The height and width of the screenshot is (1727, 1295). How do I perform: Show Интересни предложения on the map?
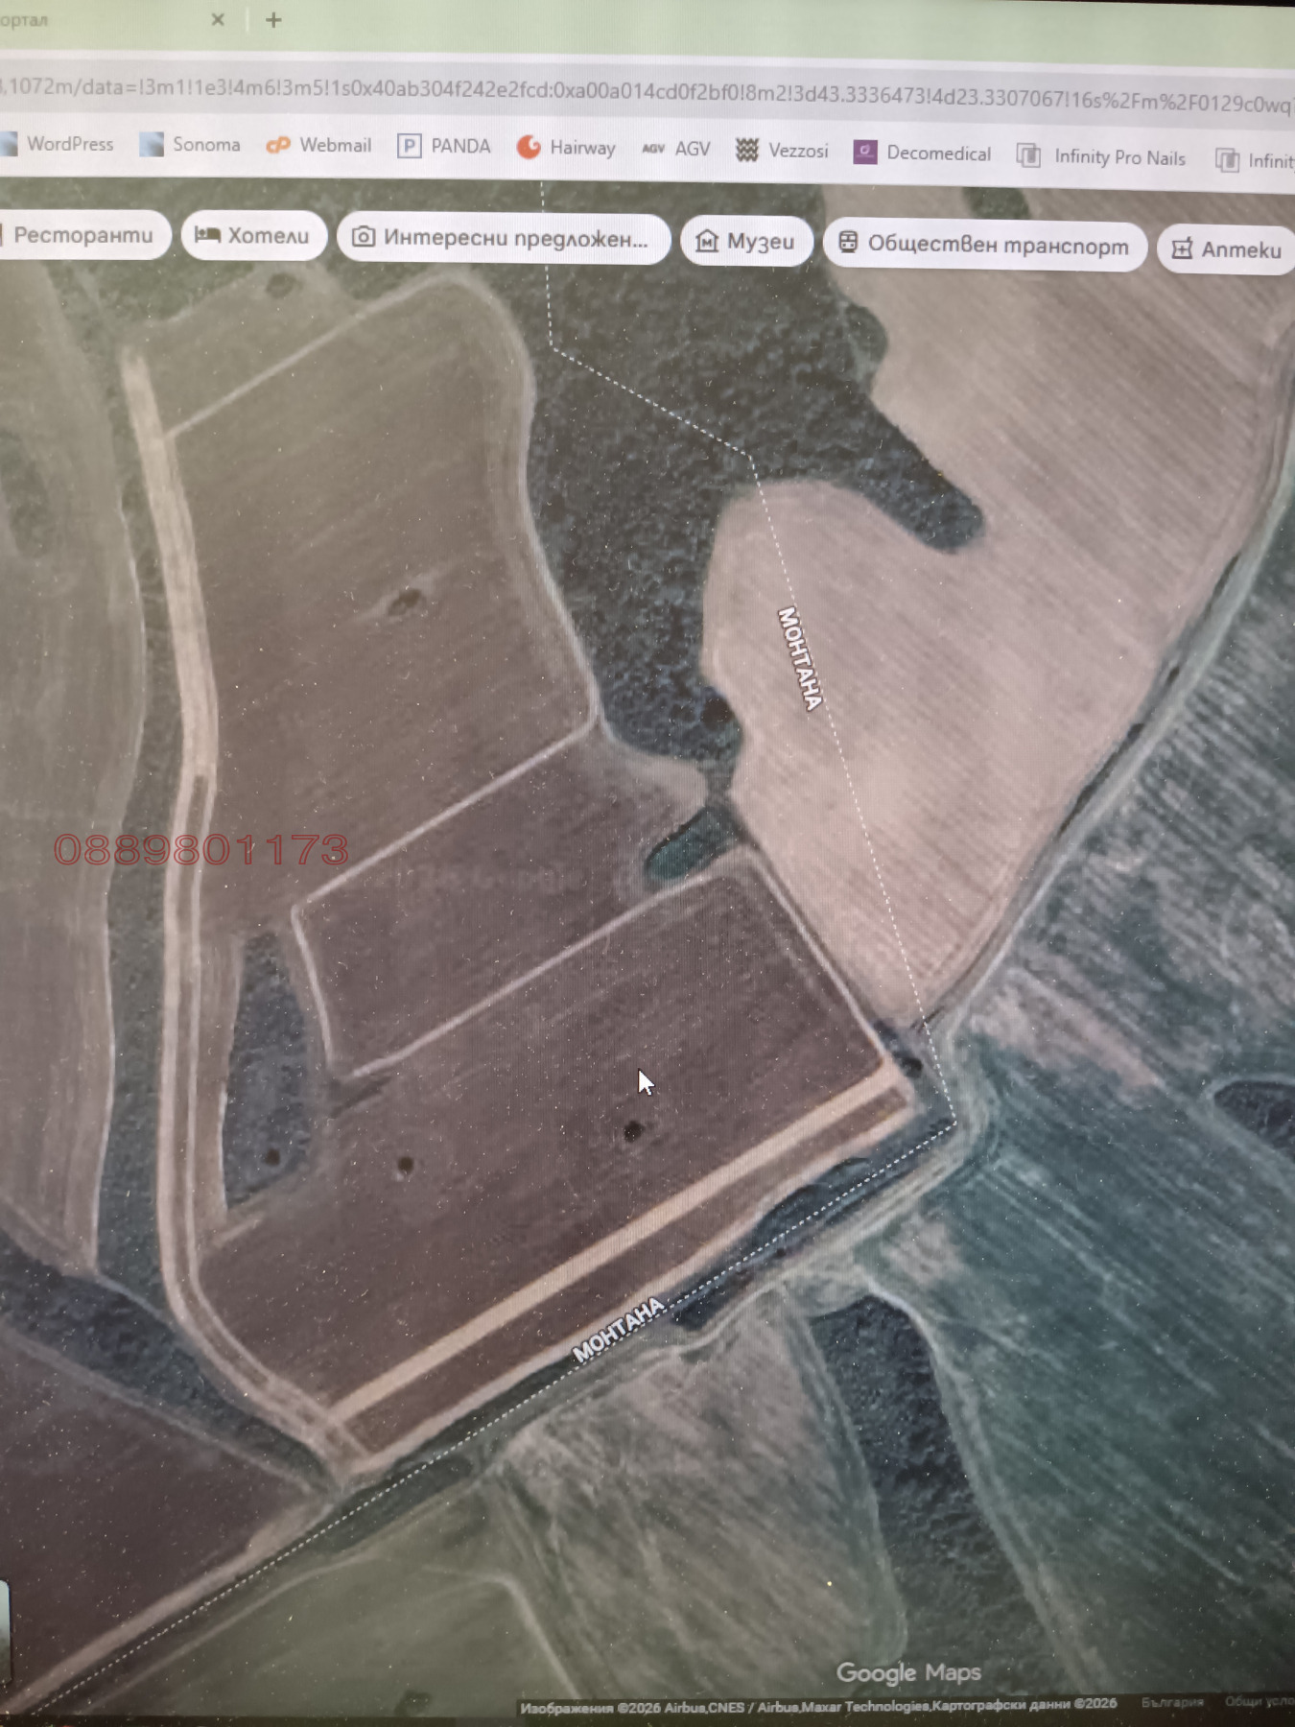[x=502, y=238]
